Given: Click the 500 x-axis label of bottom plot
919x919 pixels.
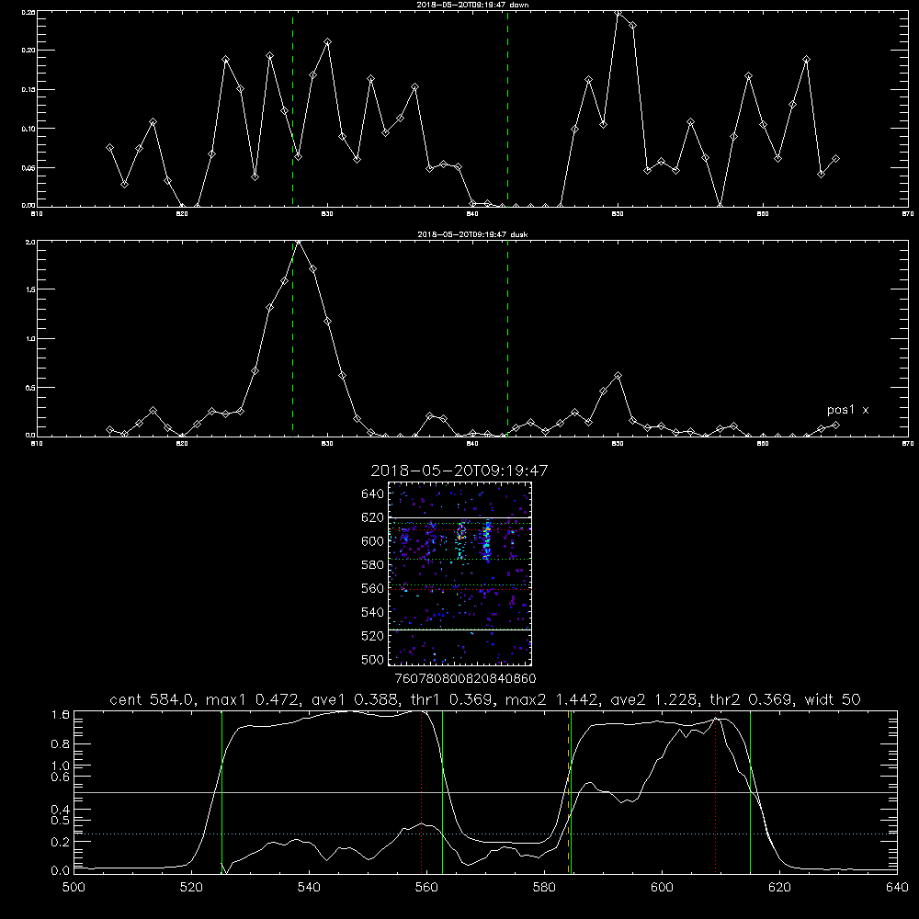Looking at the screenshot, I should click(74, 888).
